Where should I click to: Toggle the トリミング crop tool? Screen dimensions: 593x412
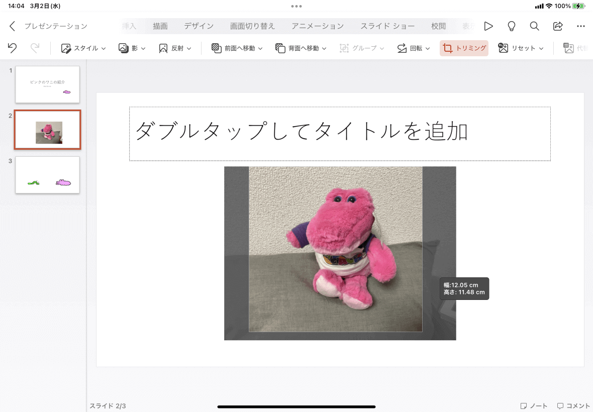coord(464,48)
